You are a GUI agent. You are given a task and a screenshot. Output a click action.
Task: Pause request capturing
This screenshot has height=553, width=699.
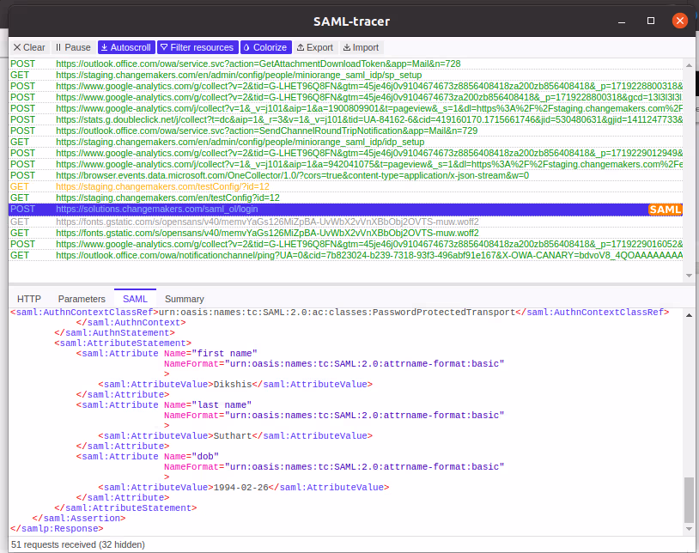73,47
